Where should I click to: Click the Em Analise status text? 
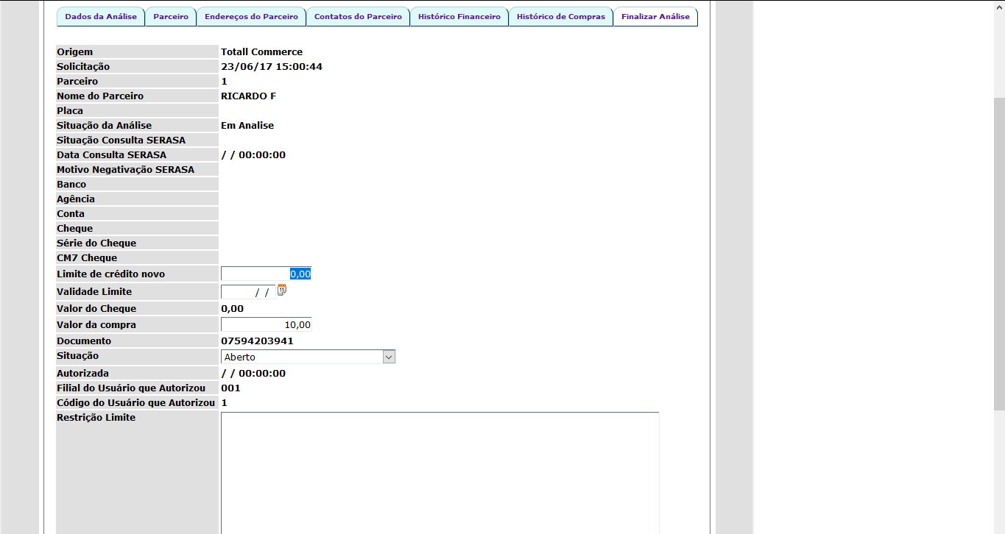click(247, 126)
